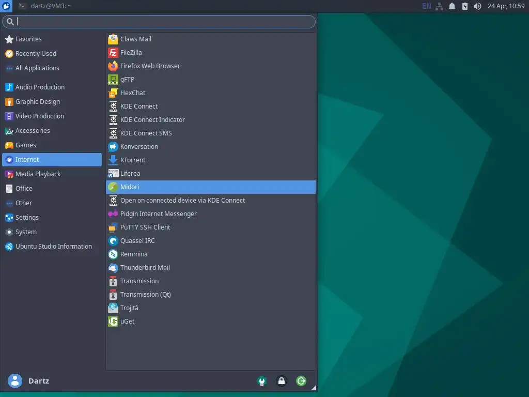The height and width of the screenshot is (397, 529).
Task: Open the System category
Action: 52,232
